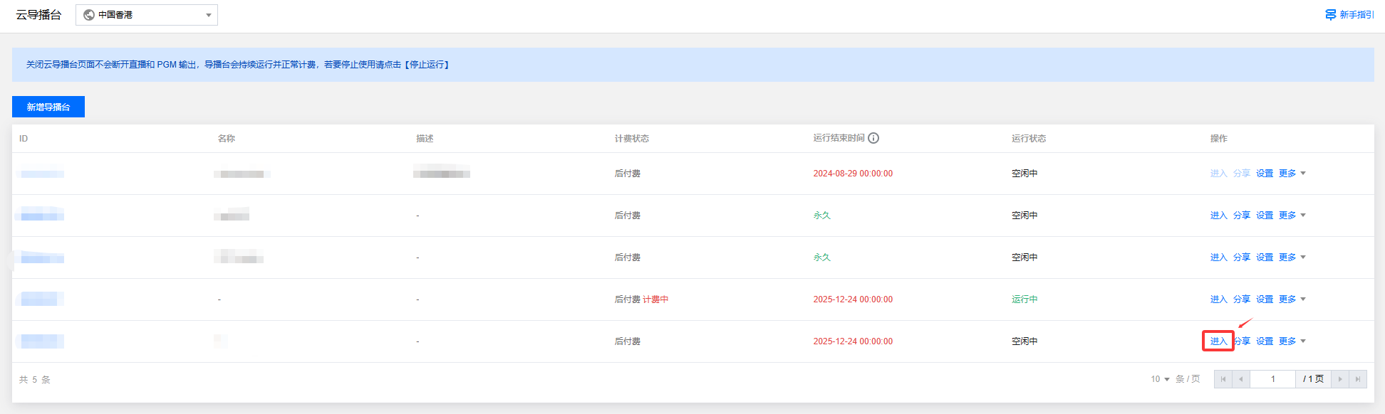This screenshot has height=414, width=1385.
Task: Expand 更多 menu for the 运行中 row
Action: coord(1292,299)
